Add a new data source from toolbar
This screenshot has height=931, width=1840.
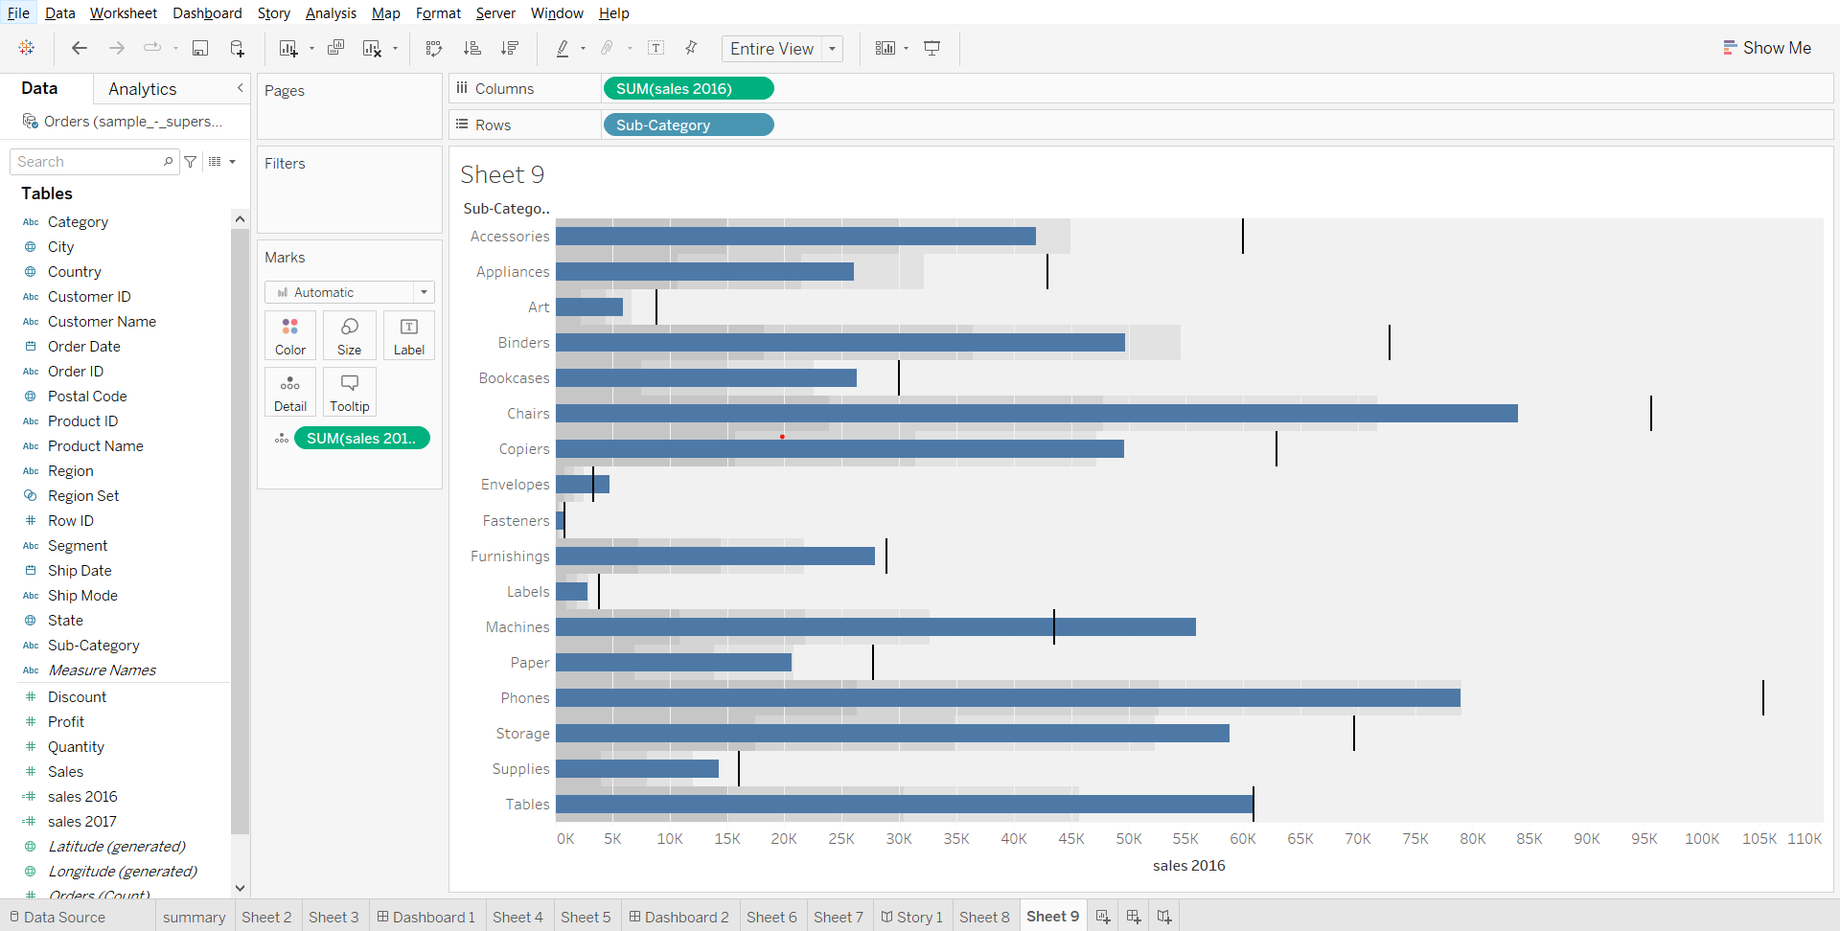pos(237,49)
